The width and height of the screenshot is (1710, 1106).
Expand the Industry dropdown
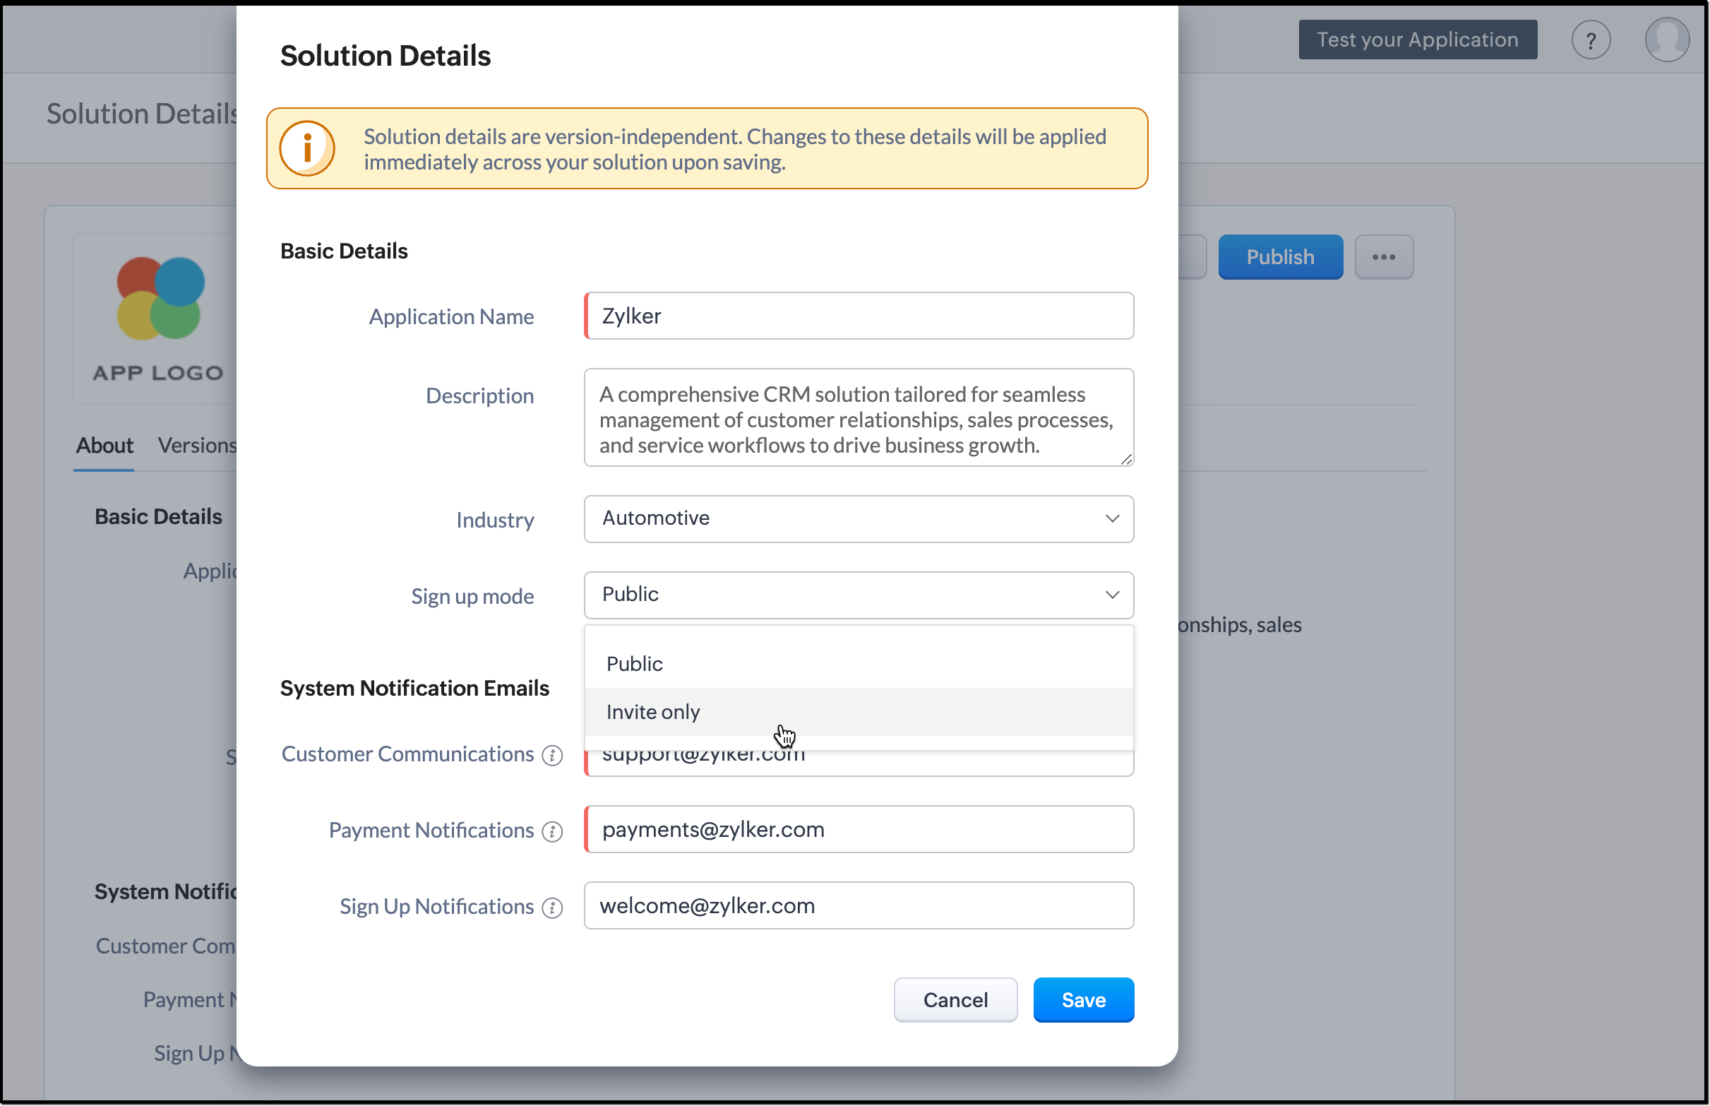point(858,518)
